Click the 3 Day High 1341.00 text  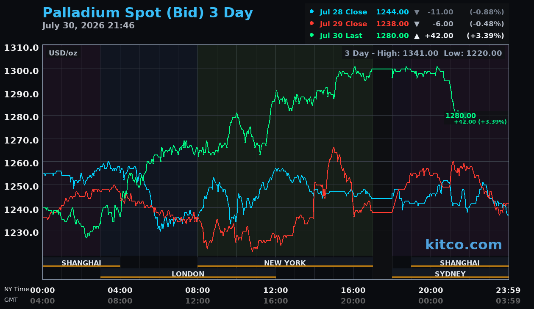coord(392,53)
